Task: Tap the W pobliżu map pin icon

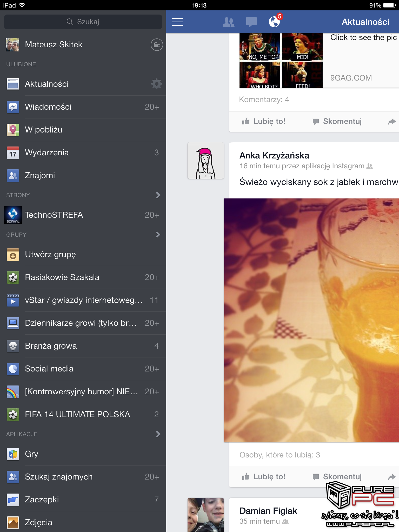Action: (x=13, y=130)
